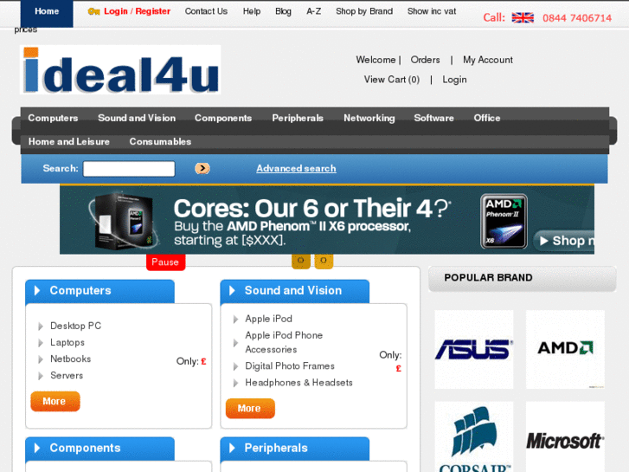
Task: Open My Account
Action: [488, 60]
